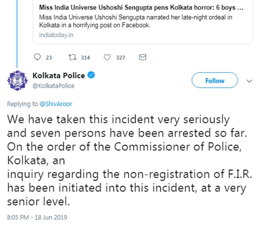Open the @ShivAroor profile link
260x225 pixels.
[56, 104]
